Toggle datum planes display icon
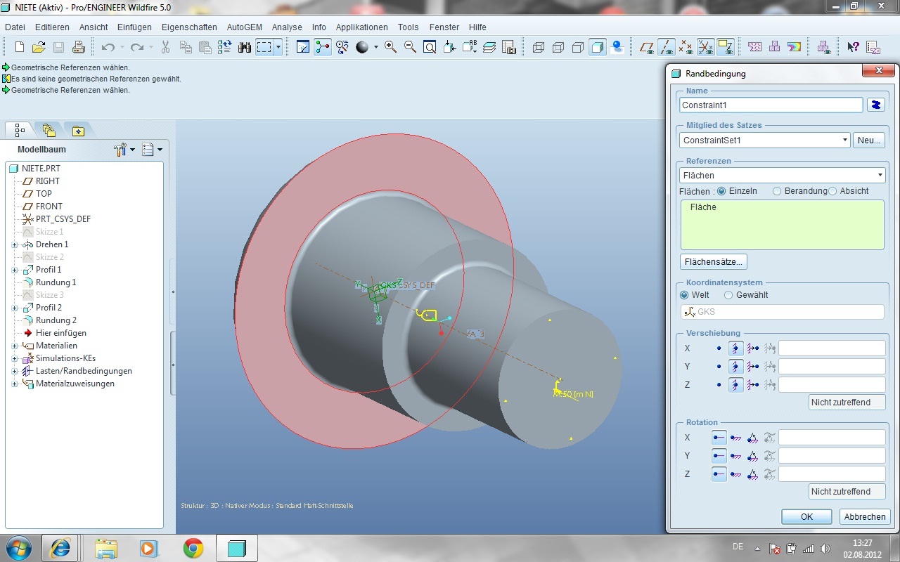 click(x=647, y=47)
